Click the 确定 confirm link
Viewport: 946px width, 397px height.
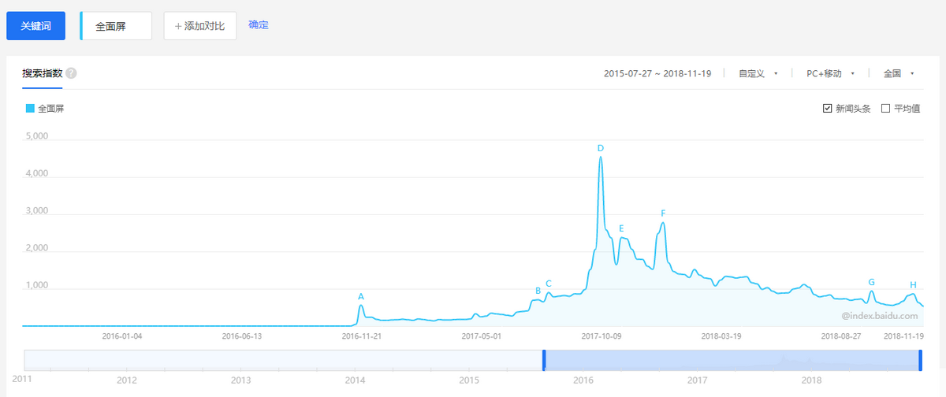[x=259, y=24]
